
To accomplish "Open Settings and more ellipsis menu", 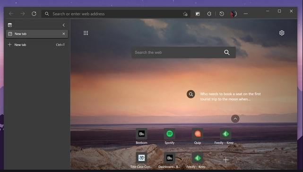I will tap(245, 14).
